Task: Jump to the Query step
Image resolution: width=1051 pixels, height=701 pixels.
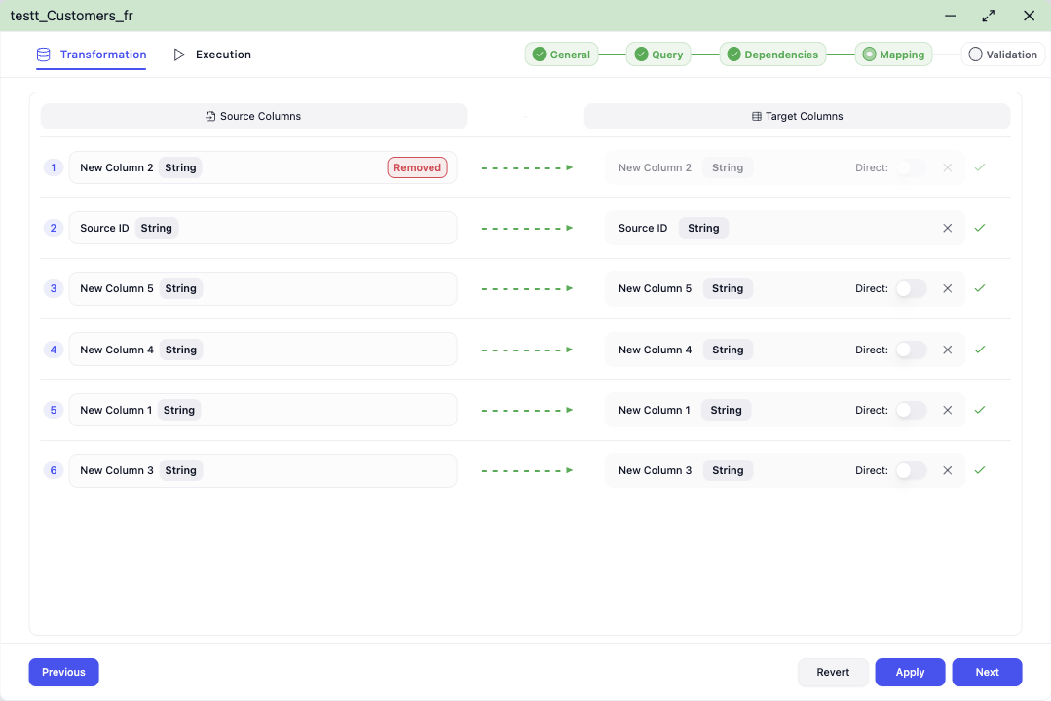Action: 658,55
